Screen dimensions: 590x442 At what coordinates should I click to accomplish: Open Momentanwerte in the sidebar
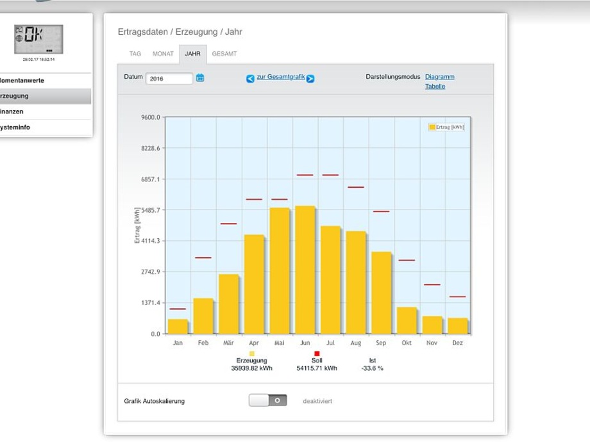24,81
